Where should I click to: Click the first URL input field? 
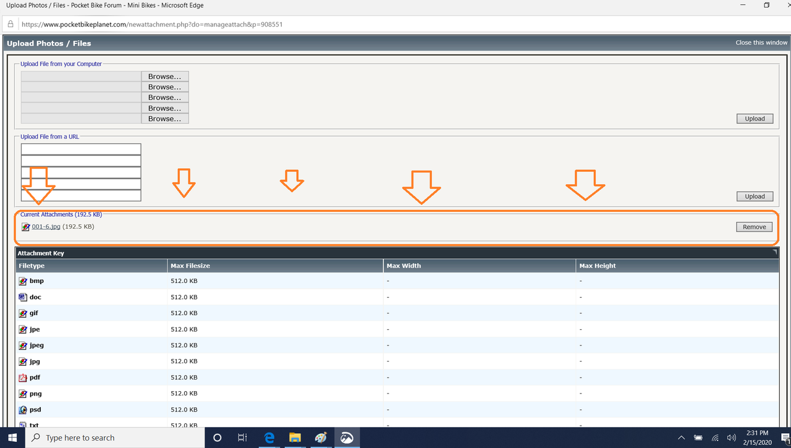(x=81, y=150)
